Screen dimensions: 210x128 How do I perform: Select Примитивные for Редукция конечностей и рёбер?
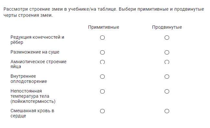[102, 37]
